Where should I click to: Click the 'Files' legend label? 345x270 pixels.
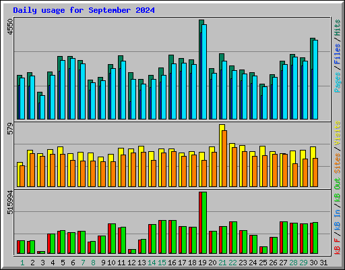[x=338, y=54]
